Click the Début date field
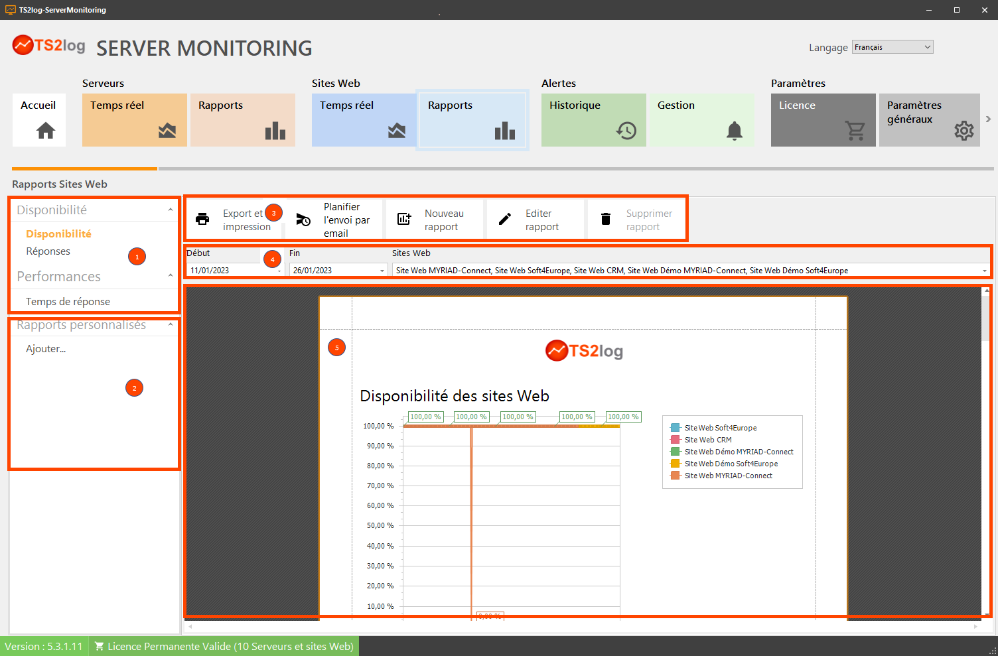 coord(236,271)
